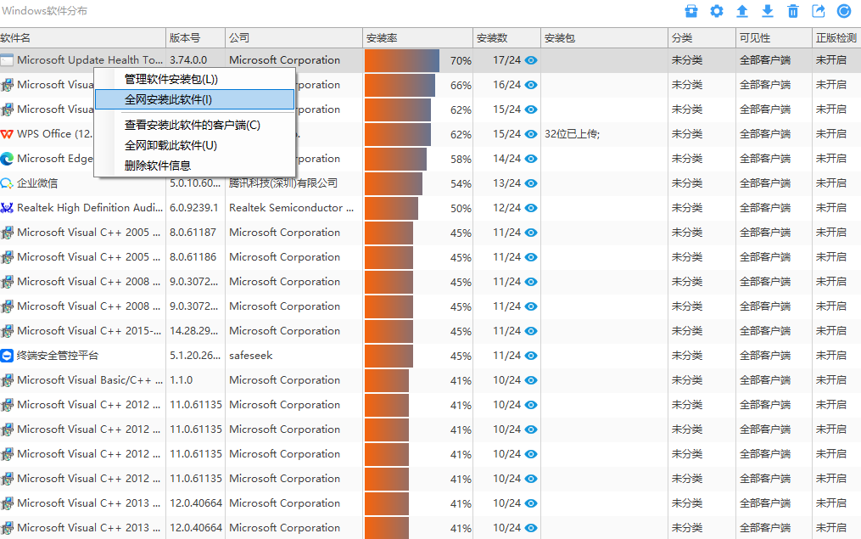The image size is (861, 539).
Task: Click 未开启 in the 企业微信 row
Action: click(830, 183)
